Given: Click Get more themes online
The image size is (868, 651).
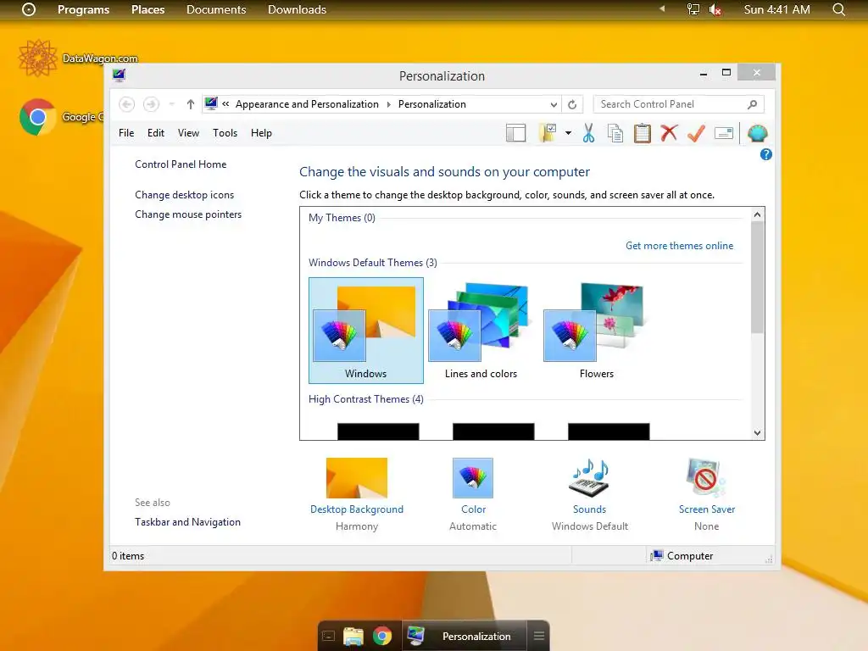Looking at the screenshot, I should pyautogui.click(x=679, y=246).
